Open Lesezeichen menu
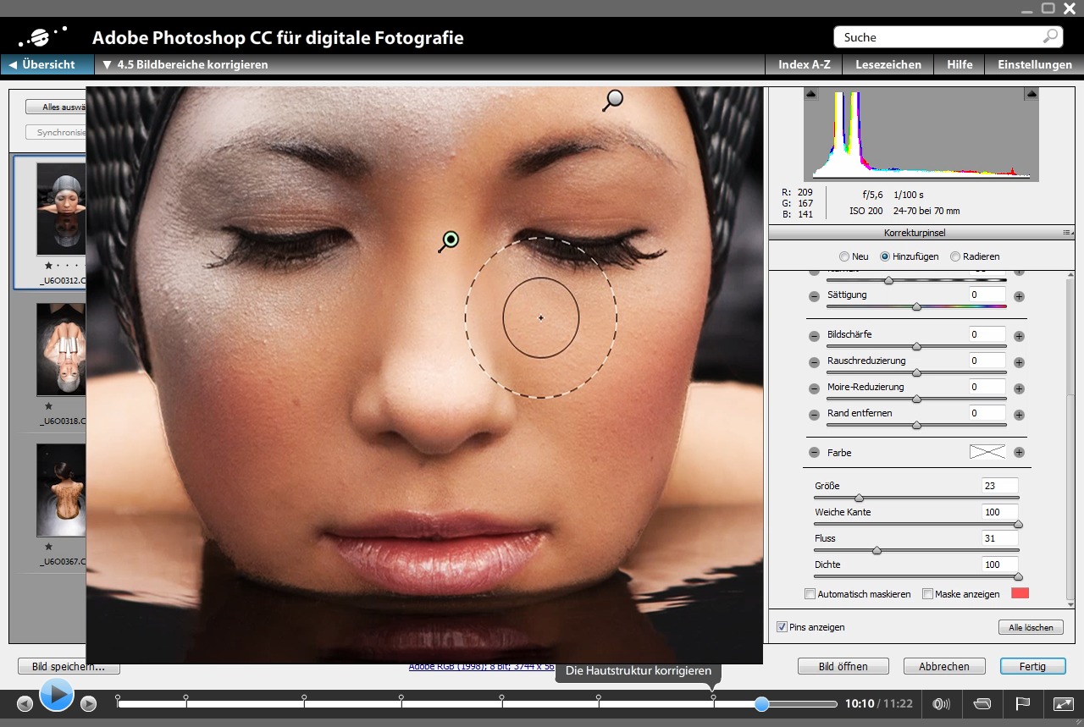Screen dimensions: 1084x727 coord(888,64)
